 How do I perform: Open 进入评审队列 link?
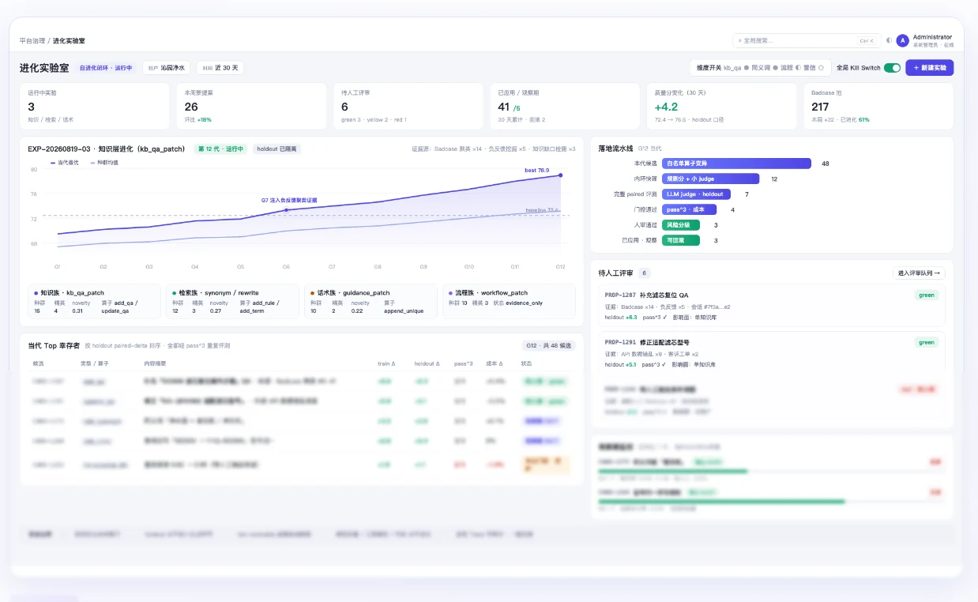click(919, 273)
